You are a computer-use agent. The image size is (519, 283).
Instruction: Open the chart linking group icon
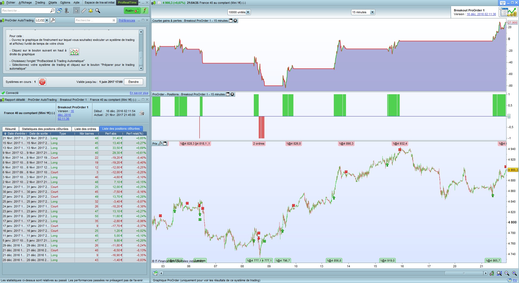pos(66,11)
